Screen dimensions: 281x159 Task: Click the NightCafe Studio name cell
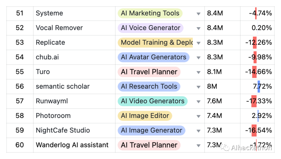click(63, 130)
